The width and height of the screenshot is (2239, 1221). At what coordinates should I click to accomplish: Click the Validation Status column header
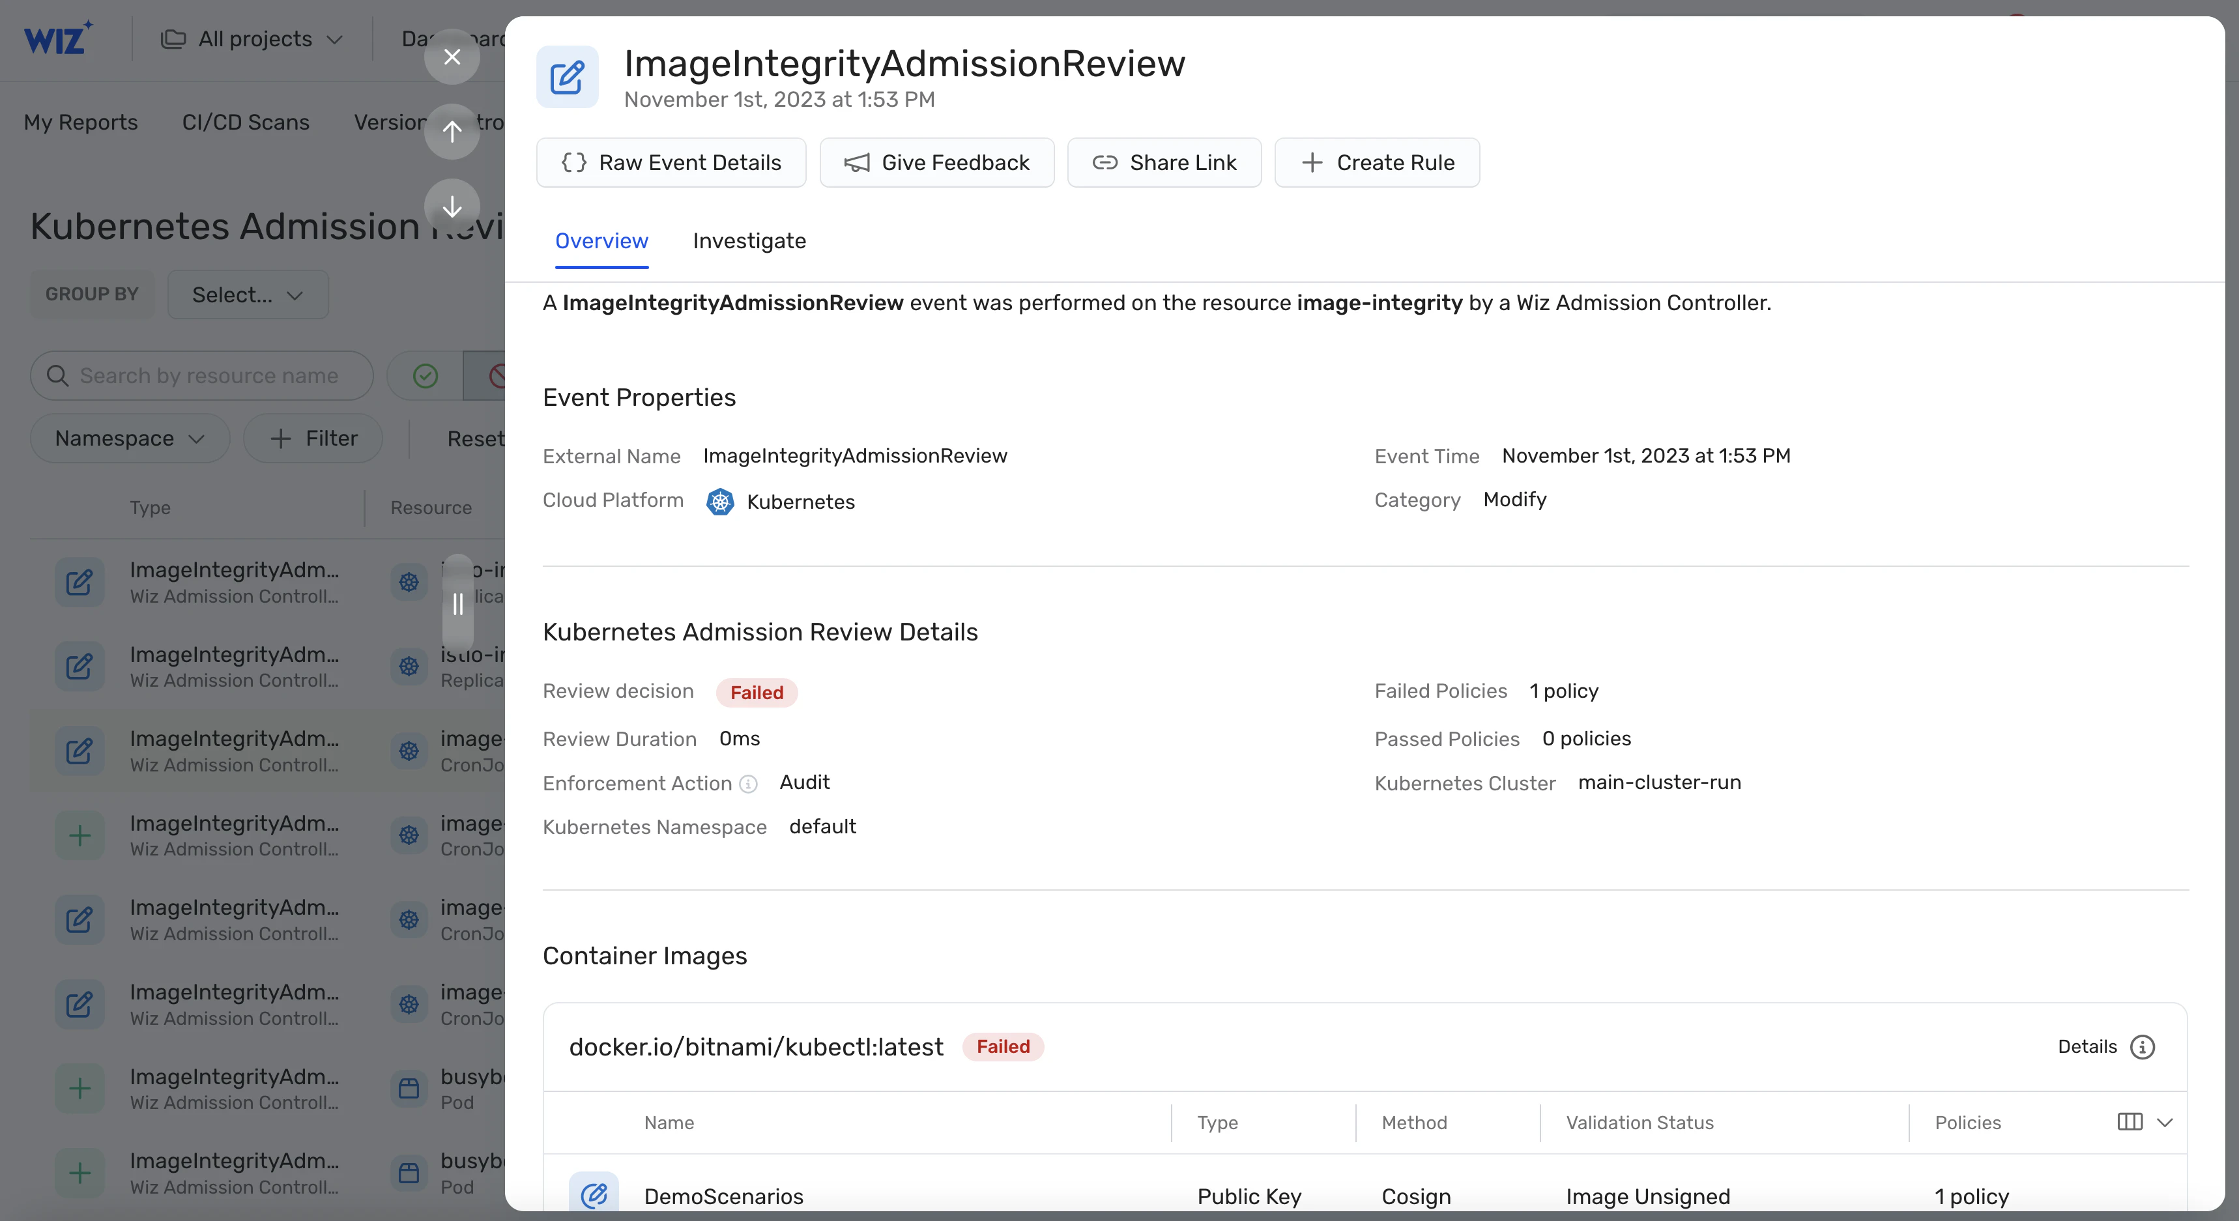pyautogui.click(x=1640, y=1123)
